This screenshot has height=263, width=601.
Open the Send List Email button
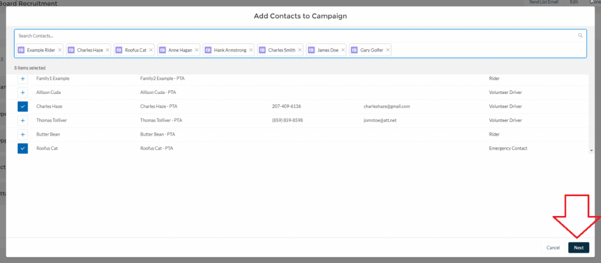543,2
